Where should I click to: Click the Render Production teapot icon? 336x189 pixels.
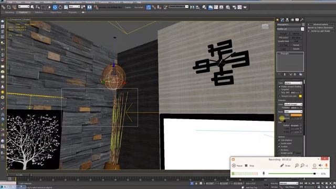pyautogui.click(x=245, y=7)
